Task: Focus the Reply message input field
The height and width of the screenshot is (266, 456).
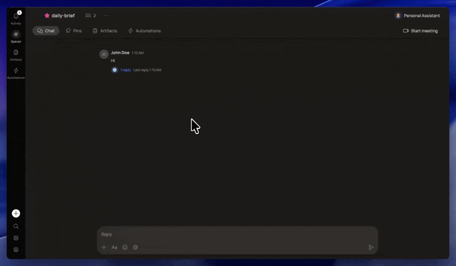Action: coord(237,234)
